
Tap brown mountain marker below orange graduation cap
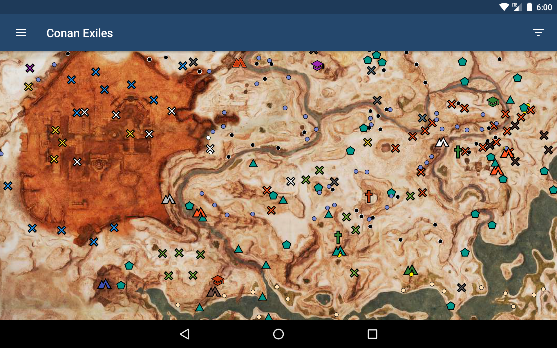[214, 291]
